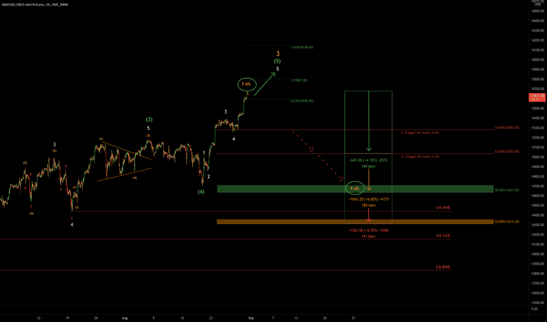
Task: Click the 'Sep' label on date axis
Action: 251,318
